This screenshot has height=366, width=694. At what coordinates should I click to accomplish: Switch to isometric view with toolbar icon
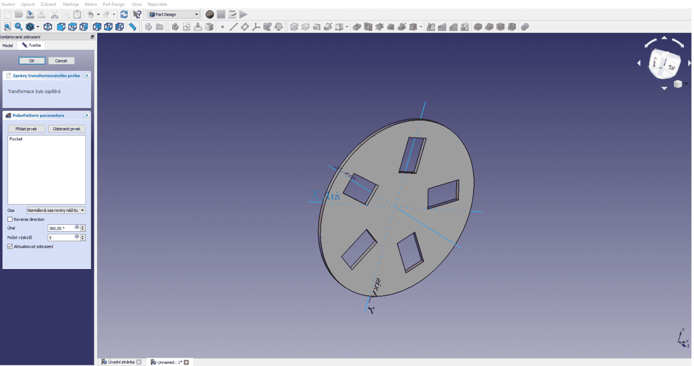pyautogui.click(x=48, y=27)
